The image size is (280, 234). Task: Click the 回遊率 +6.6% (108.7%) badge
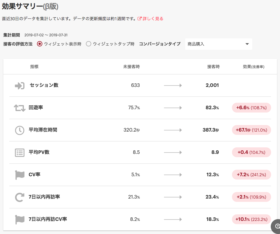[x=251, y=108]
